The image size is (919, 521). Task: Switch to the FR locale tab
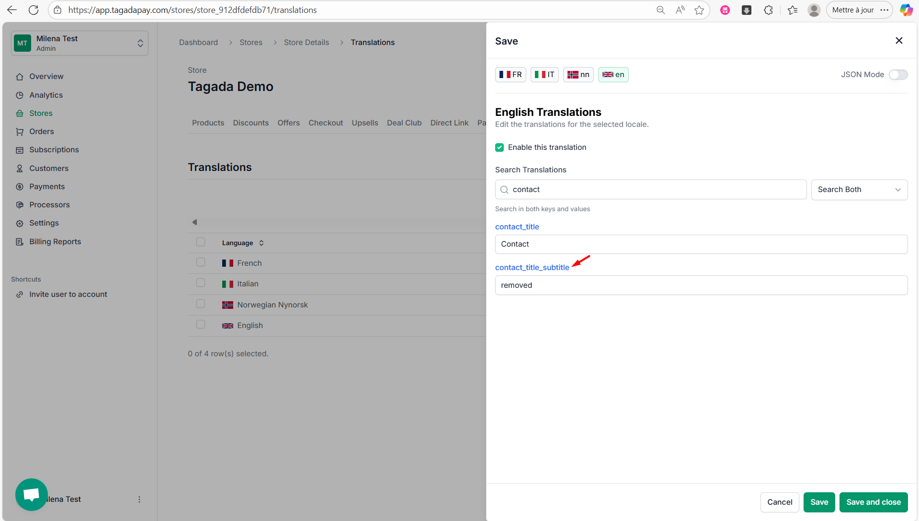click(x=511, y=75)
